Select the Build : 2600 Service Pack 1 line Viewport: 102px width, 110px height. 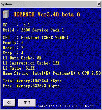(33, 30)
